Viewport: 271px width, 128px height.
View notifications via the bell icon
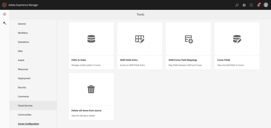coord(258,5)
